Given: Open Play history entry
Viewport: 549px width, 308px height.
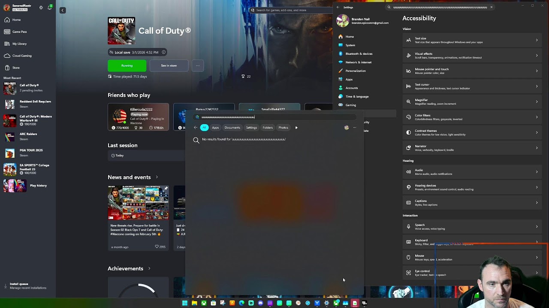Looking at the screenshot, I should (x=28, y=186).
